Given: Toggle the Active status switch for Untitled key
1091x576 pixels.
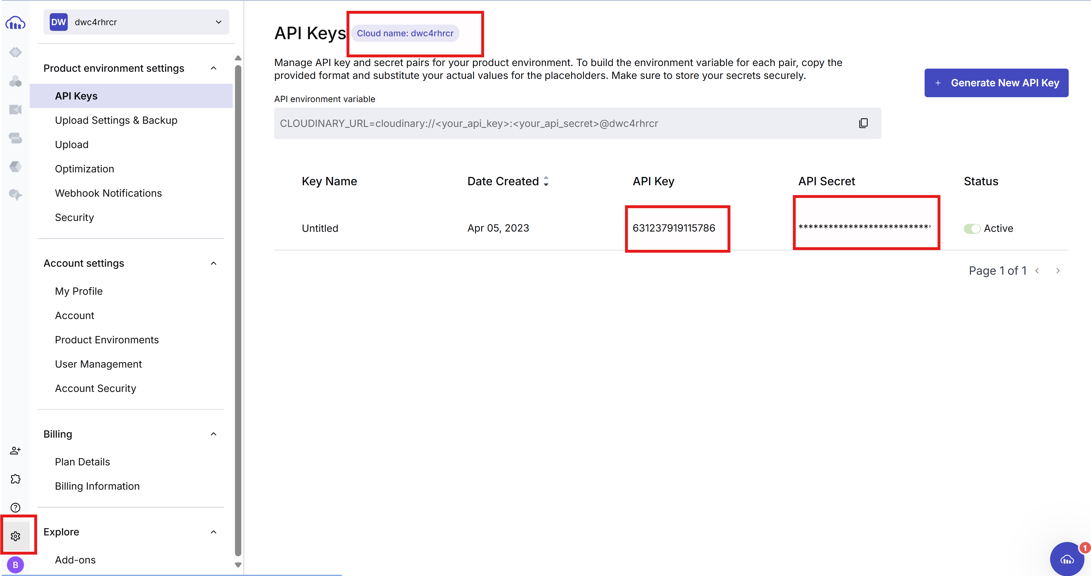Looking at the screenshot, I should (x=972, y=229).
